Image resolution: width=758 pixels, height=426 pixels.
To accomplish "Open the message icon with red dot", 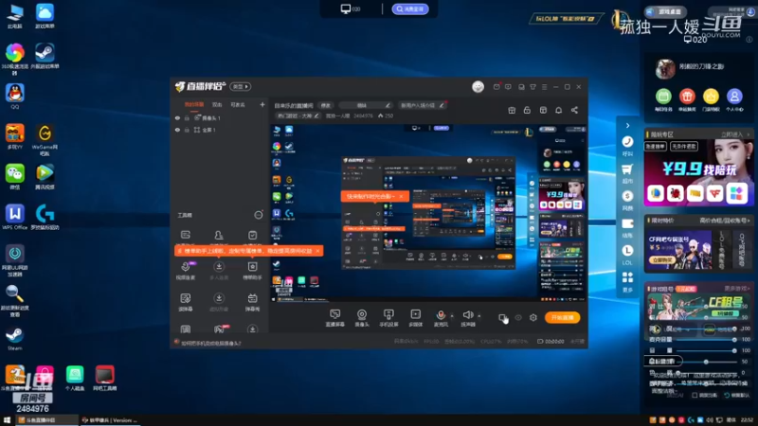I will (496, 87).
